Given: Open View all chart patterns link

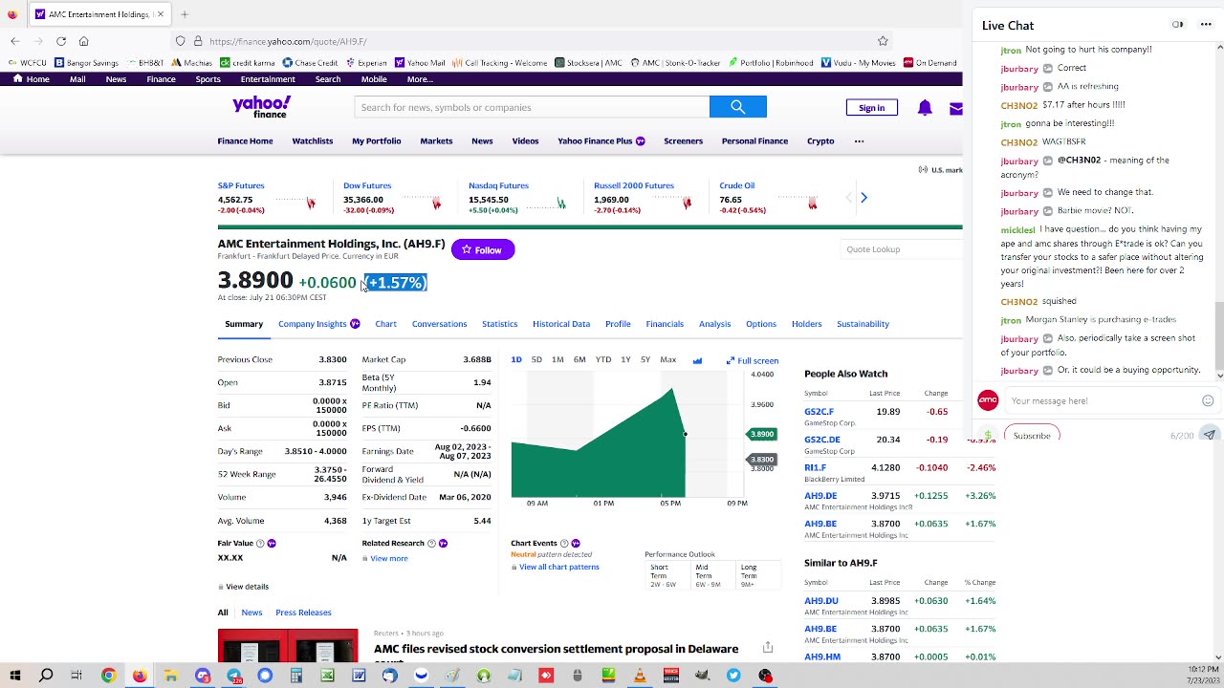Looking at the screenshot, I should click(x=558, y=567).
